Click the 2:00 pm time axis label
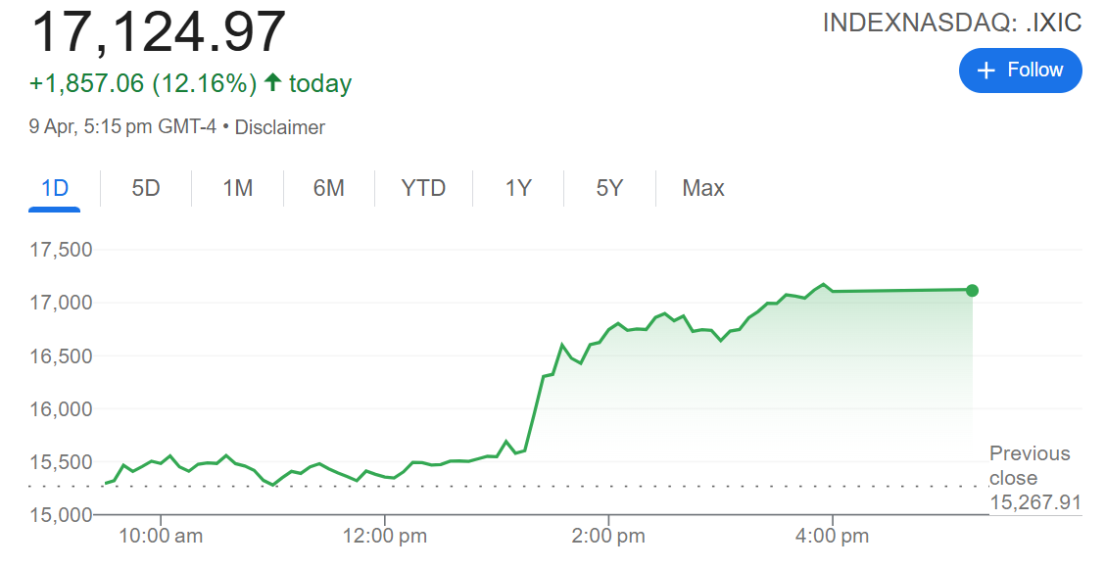Viewport: 1105px width, 568px height. 609,536
